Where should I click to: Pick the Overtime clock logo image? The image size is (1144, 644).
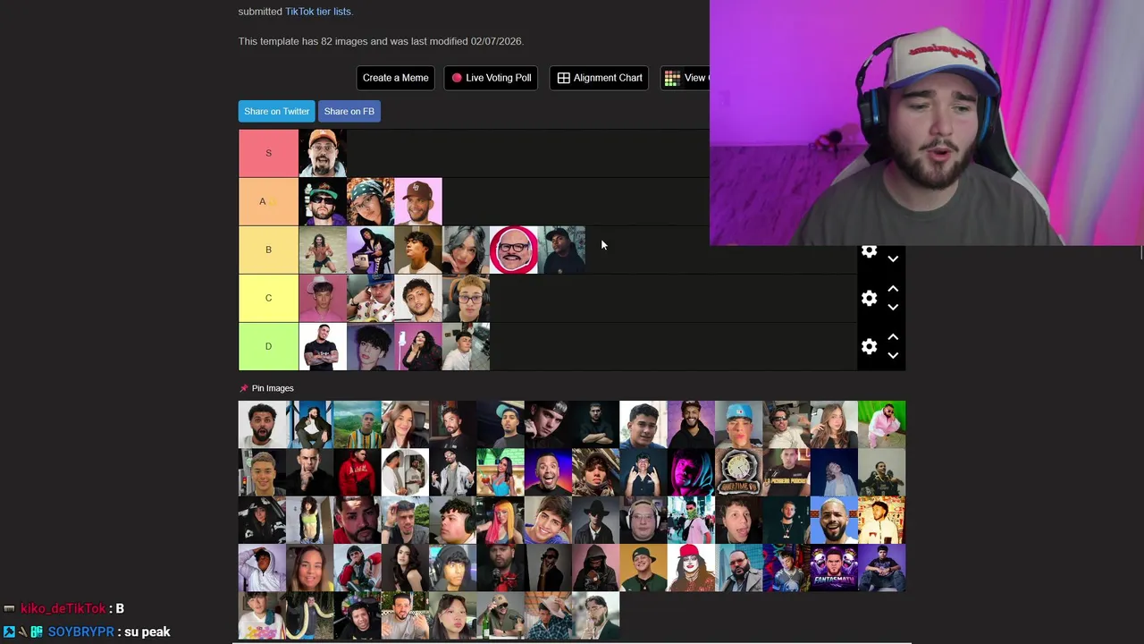738,472
